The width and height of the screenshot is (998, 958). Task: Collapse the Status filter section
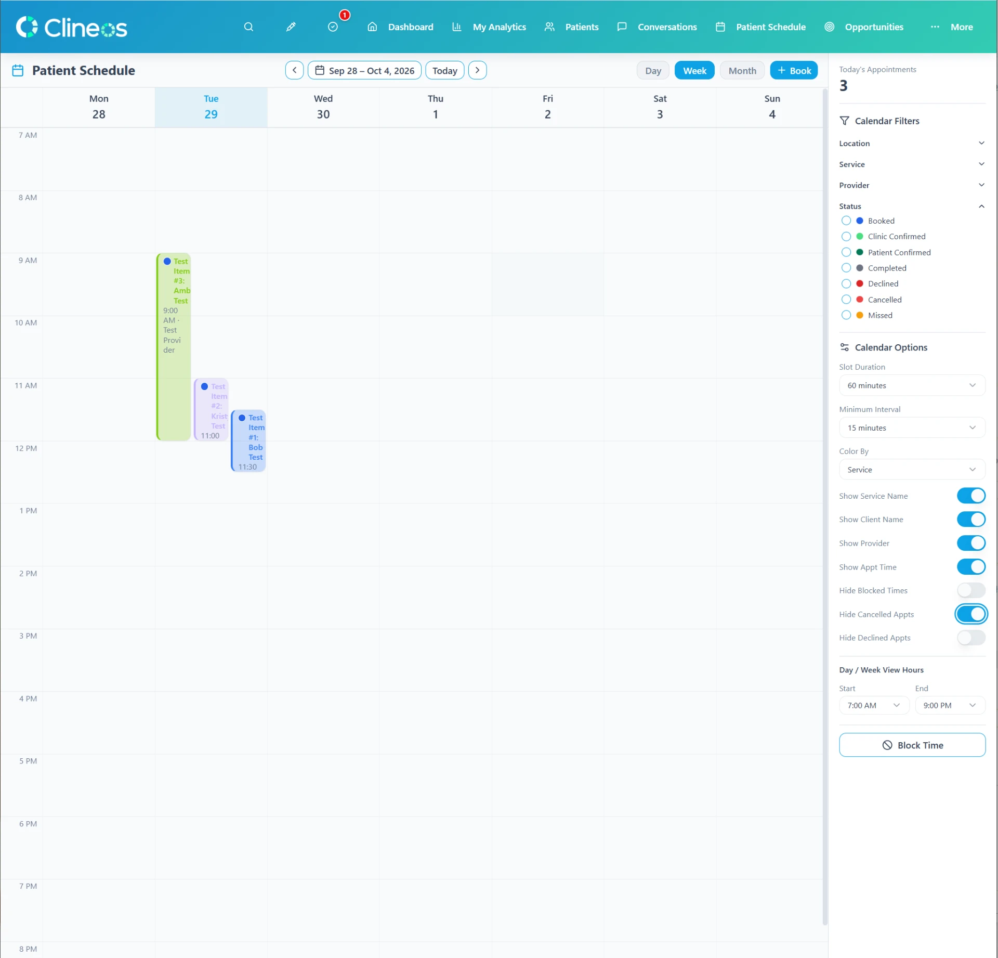click(x=912, y=206)
